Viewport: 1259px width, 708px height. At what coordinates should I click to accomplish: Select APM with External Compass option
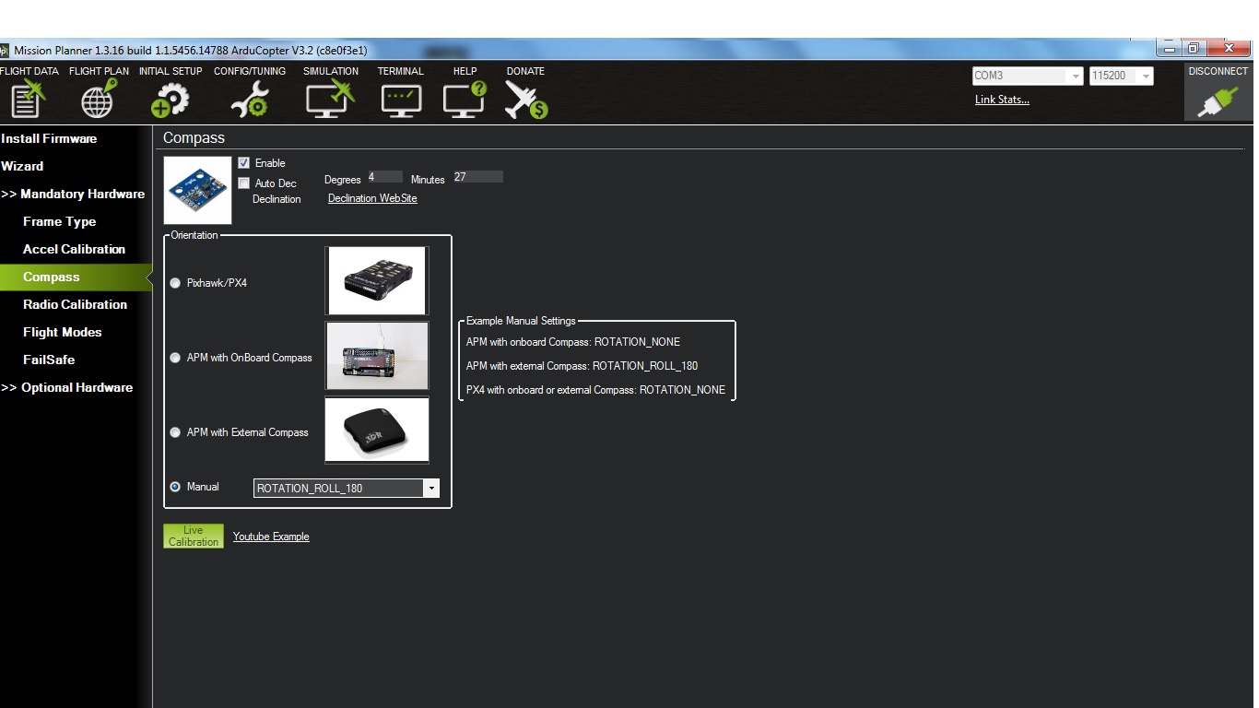tap(175, 432)
